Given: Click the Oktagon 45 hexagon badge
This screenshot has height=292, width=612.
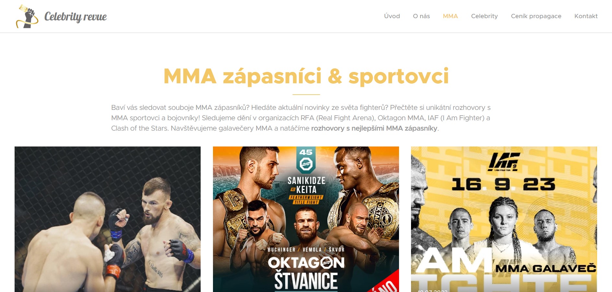Looking at the screenshot, I should [x=306, y=160].
